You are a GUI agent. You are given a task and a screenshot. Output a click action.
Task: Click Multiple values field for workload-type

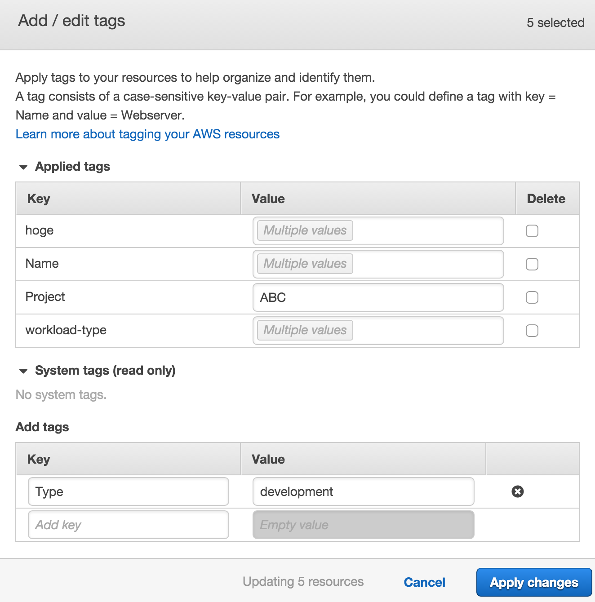378,330
